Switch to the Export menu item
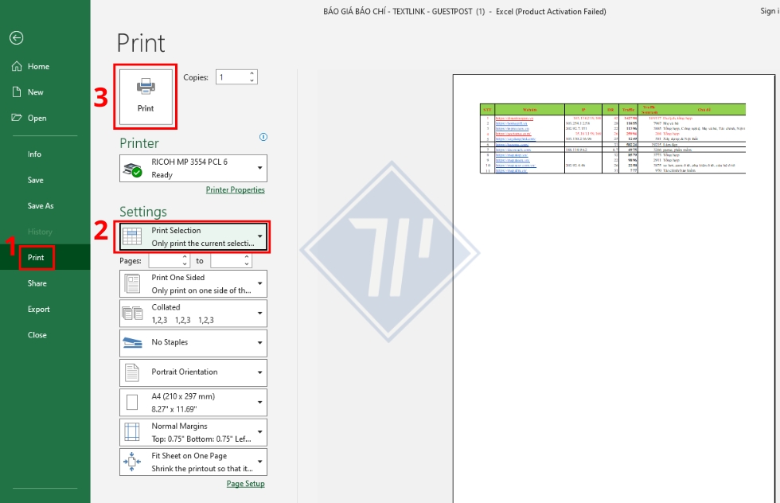 click(37, 309)
